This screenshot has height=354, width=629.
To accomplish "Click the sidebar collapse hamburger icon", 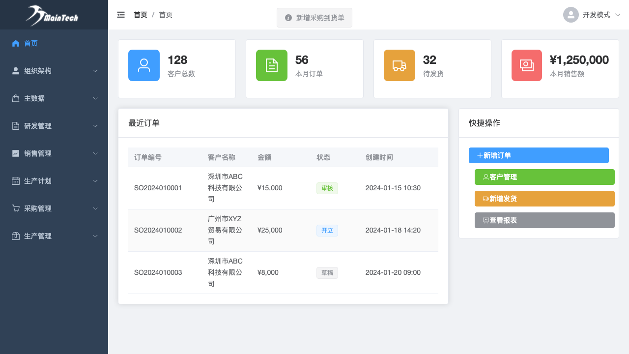I will point(121,15).
